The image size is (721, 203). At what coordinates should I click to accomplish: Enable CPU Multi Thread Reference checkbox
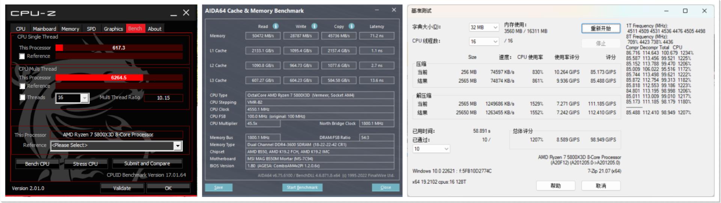click(22, 86)
